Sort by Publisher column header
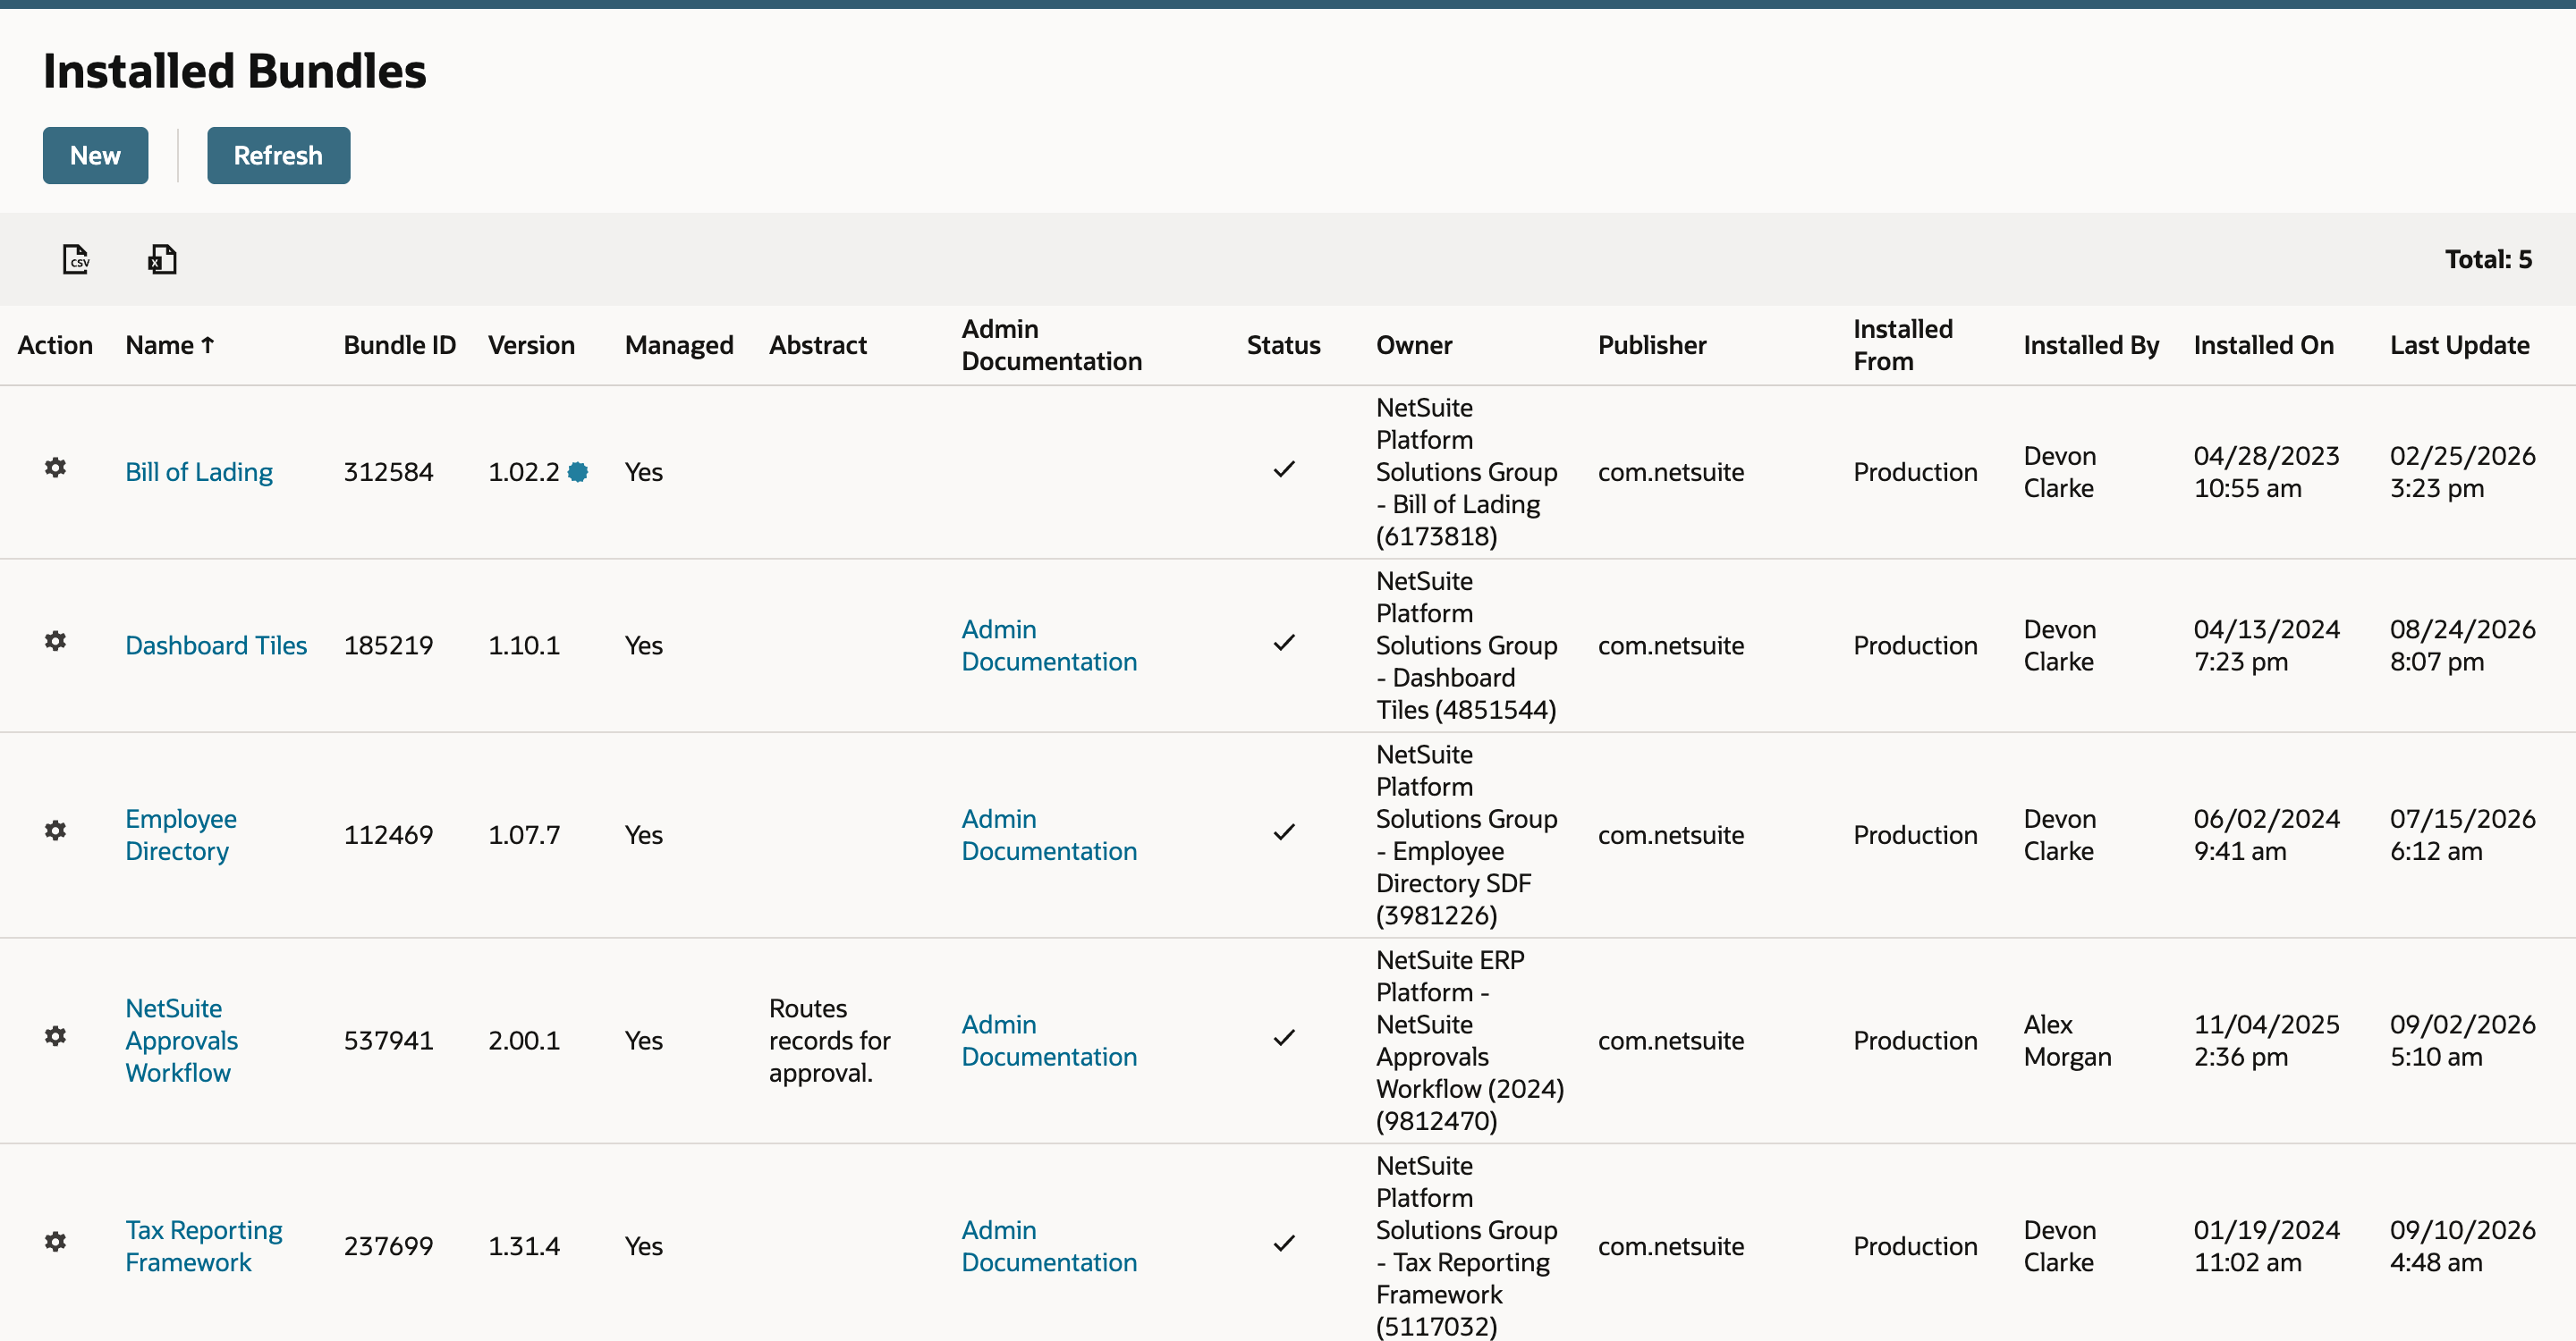Image resolution: width=2576 pixels, height=1341 pixels. point(1652,345)
